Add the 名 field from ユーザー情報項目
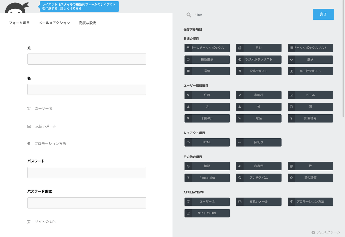Viewport: 345px width, 237px height. tap(207, 107)
